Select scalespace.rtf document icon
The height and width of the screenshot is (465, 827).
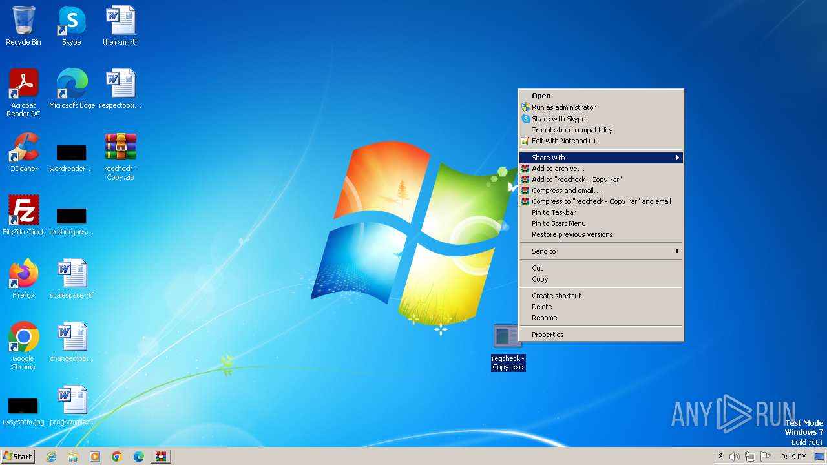coord(72,279)
